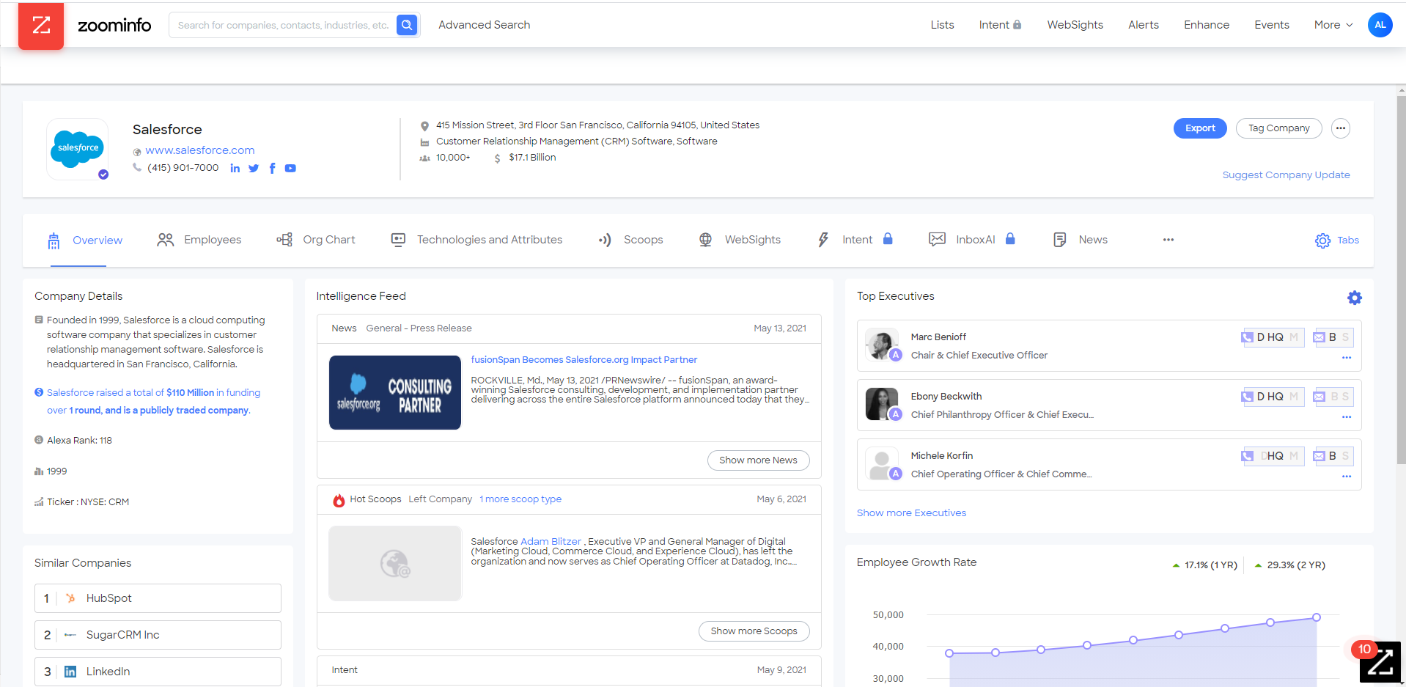Open Intent in top navigation
The height and width of the screenshot is (687, 1406).
point(1000,25)
